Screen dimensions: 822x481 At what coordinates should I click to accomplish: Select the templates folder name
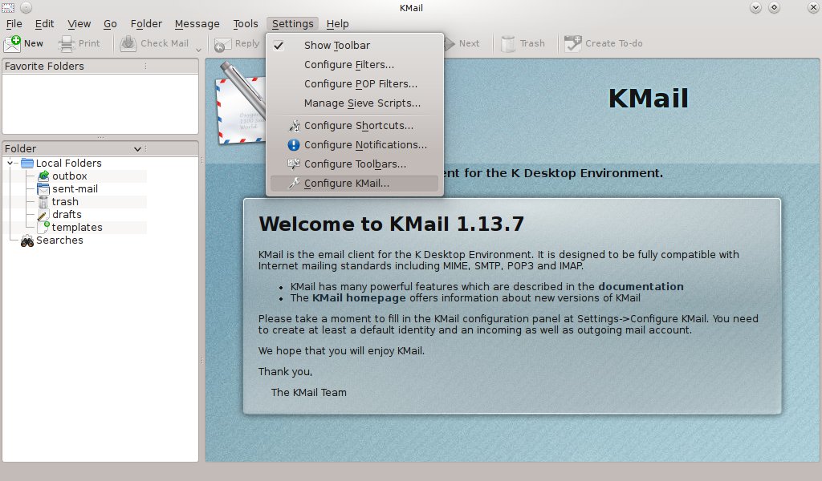click(77, 228)
